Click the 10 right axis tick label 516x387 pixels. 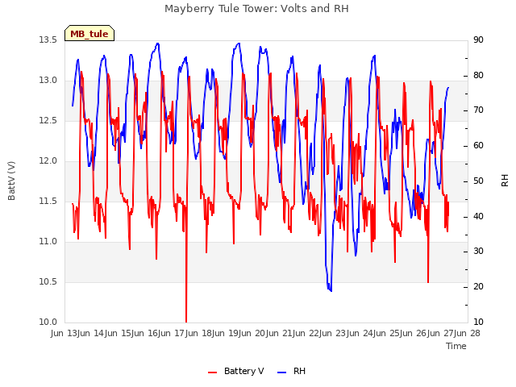pyautogui.click(x=478, y=322)
